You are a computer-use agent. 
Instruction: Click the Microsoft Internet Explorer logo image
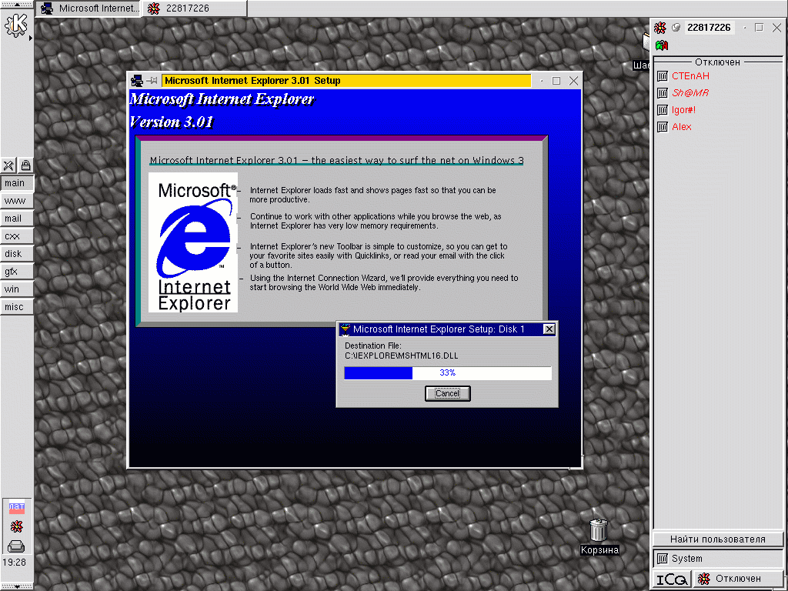[193, 242]
